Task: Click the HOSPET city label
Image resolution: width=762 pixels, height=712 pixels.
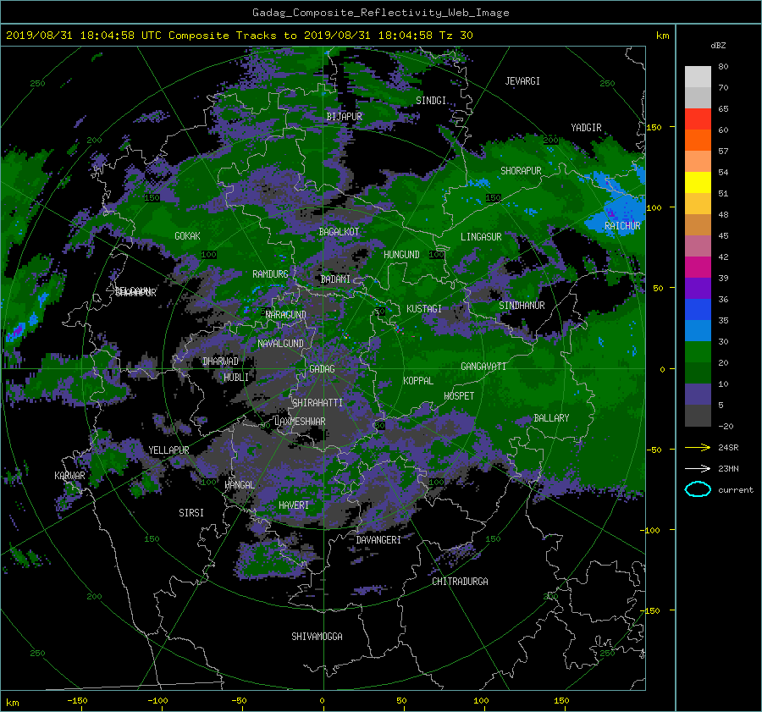Action: [459, 396]
